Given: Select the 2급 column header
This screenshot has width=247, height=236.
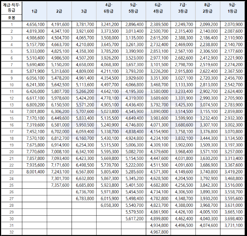Looking at the screenshot, I should click(x=60, y=11).
